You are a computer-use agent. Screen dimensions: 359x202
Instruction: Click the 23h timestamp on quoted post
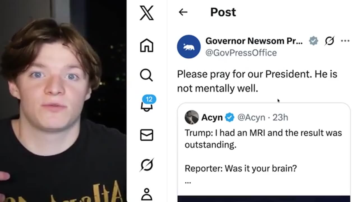tap(280, 118)
